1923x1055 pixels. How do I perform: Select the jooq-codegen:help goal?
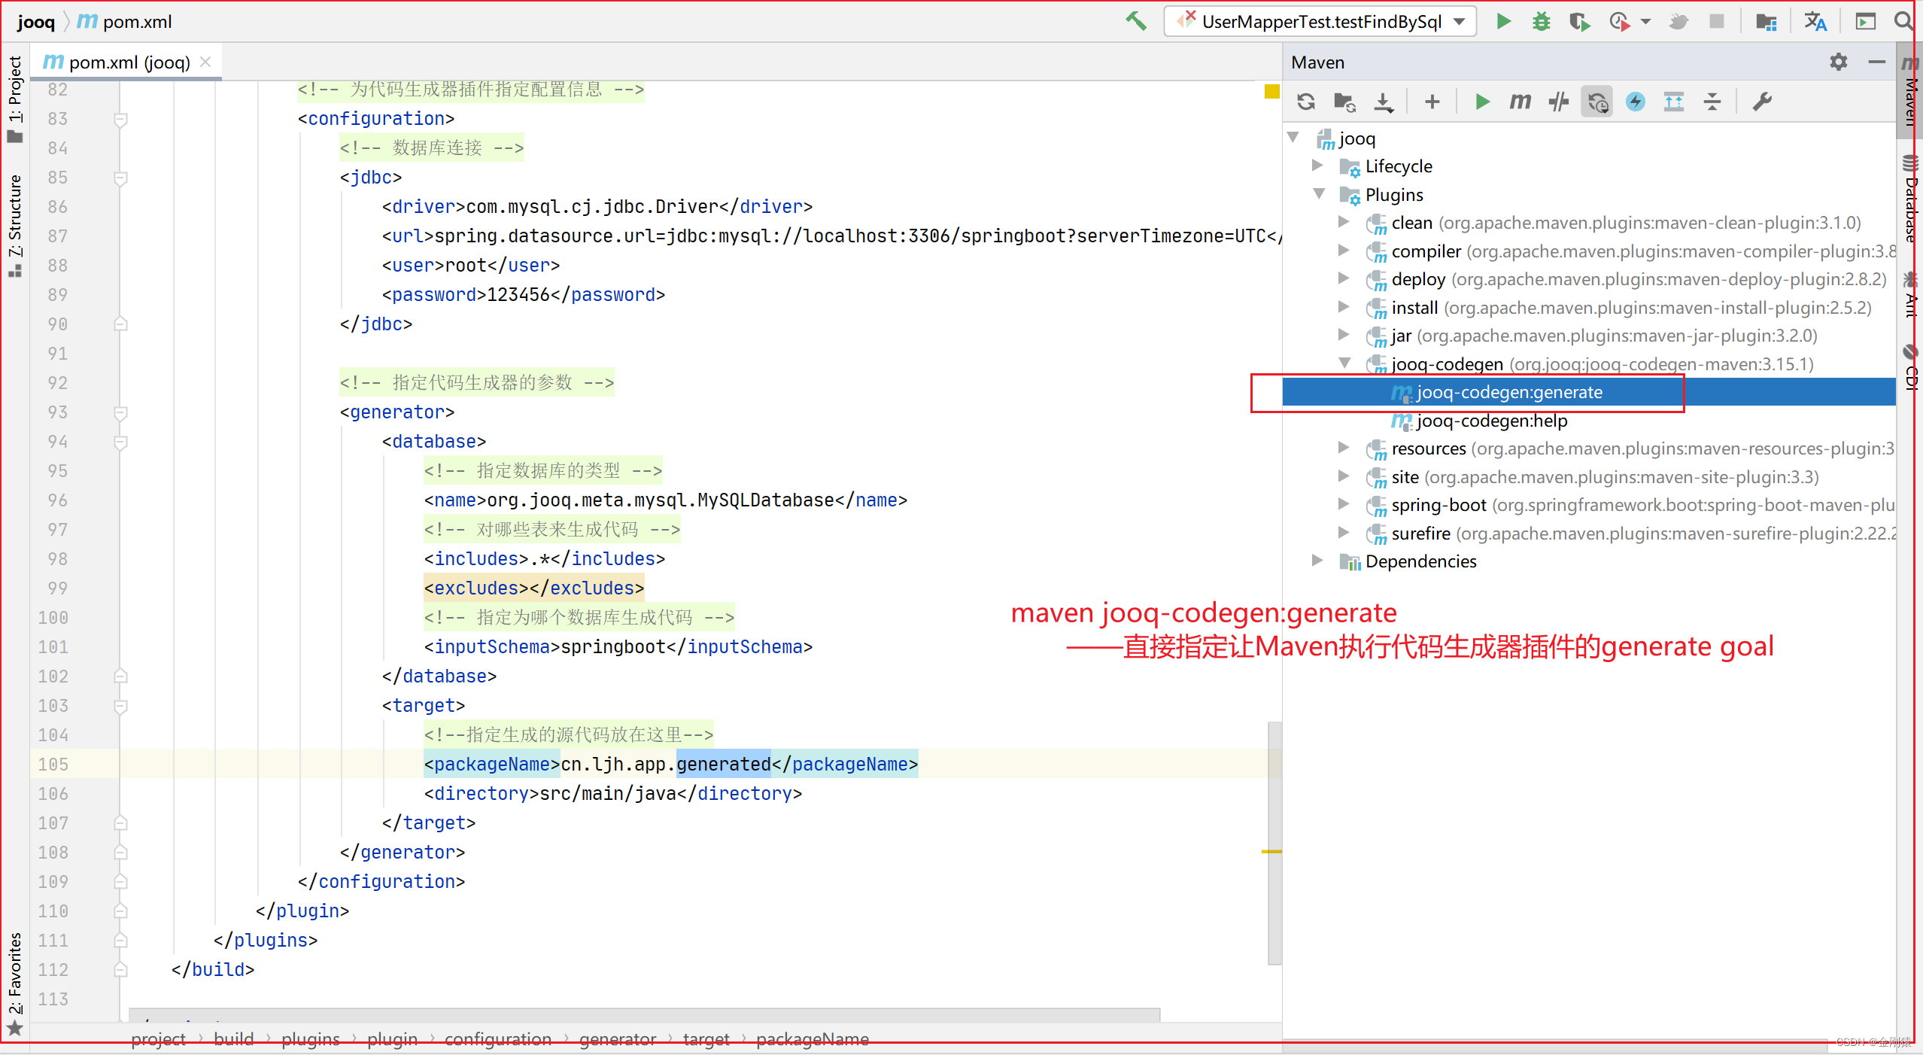coord(1493,421)
